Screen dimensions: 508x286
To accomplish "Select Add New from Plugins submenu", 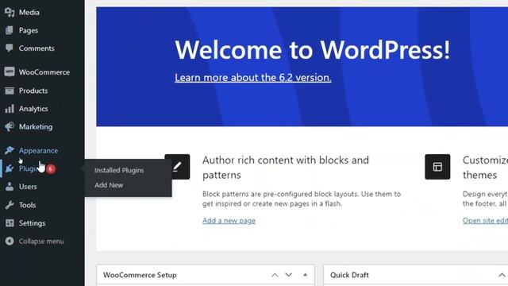I will [x=109, y=185].
